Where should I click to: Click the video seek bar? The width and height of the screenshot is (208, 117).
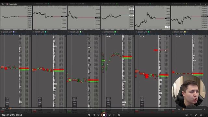click(92, 109)
